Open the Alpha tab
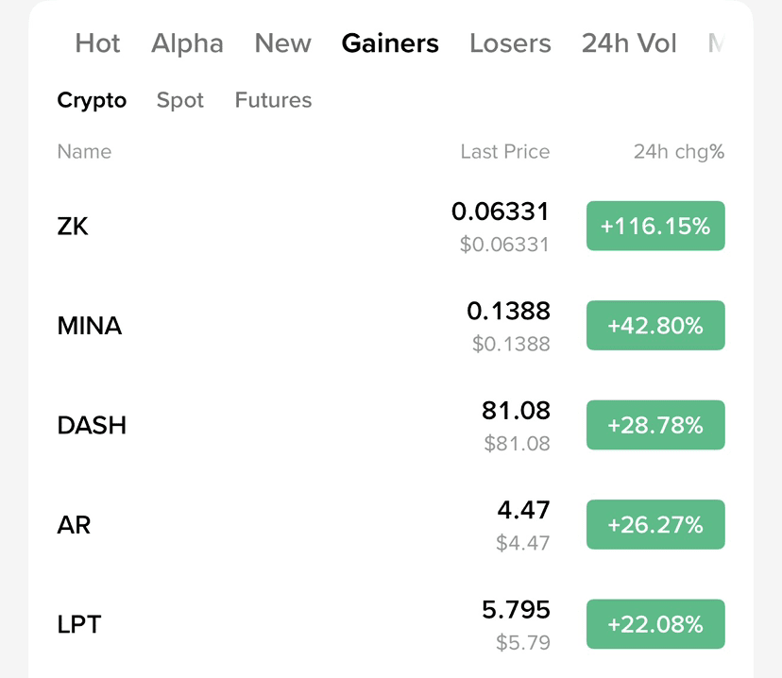The image size is (782, 678). [187, 43]
